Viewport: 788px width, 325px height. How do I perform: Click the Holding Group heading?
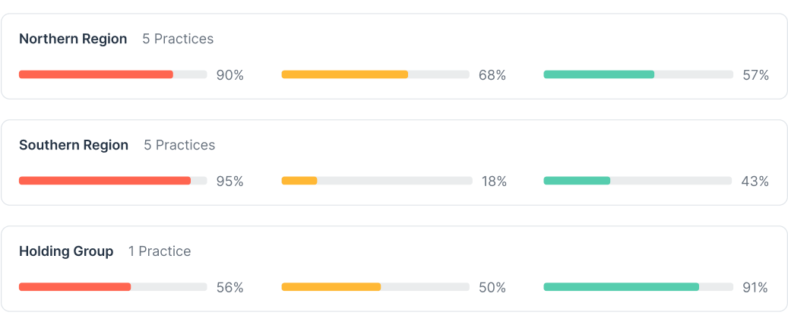(x=66, y=251)
